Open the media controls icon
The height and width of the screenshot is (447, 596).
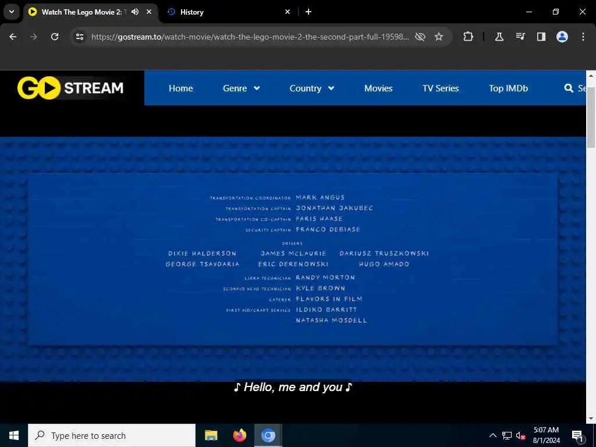[x=520, y=37]
